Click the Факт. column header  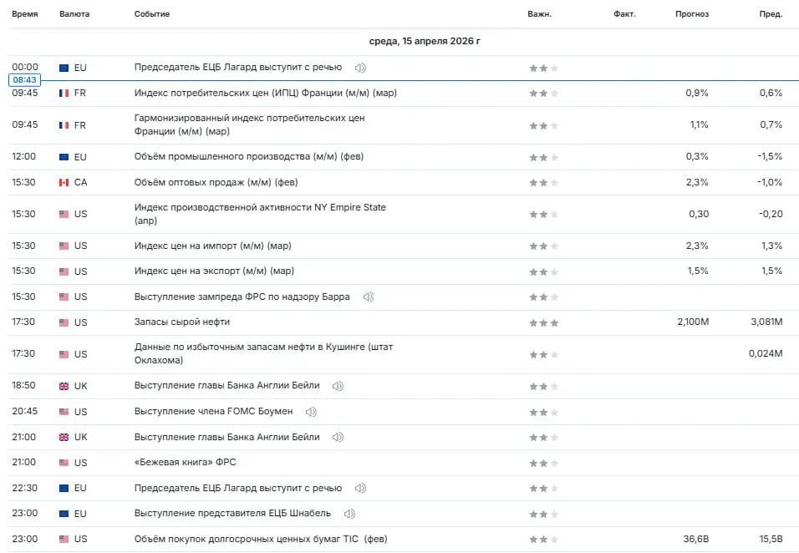point(624,13)
